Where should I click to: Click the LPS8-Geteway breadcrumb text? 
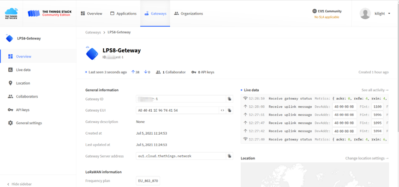119,33
